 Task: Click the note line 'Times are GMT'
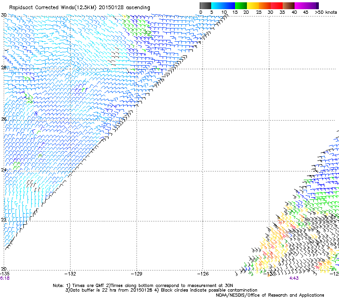87,286
